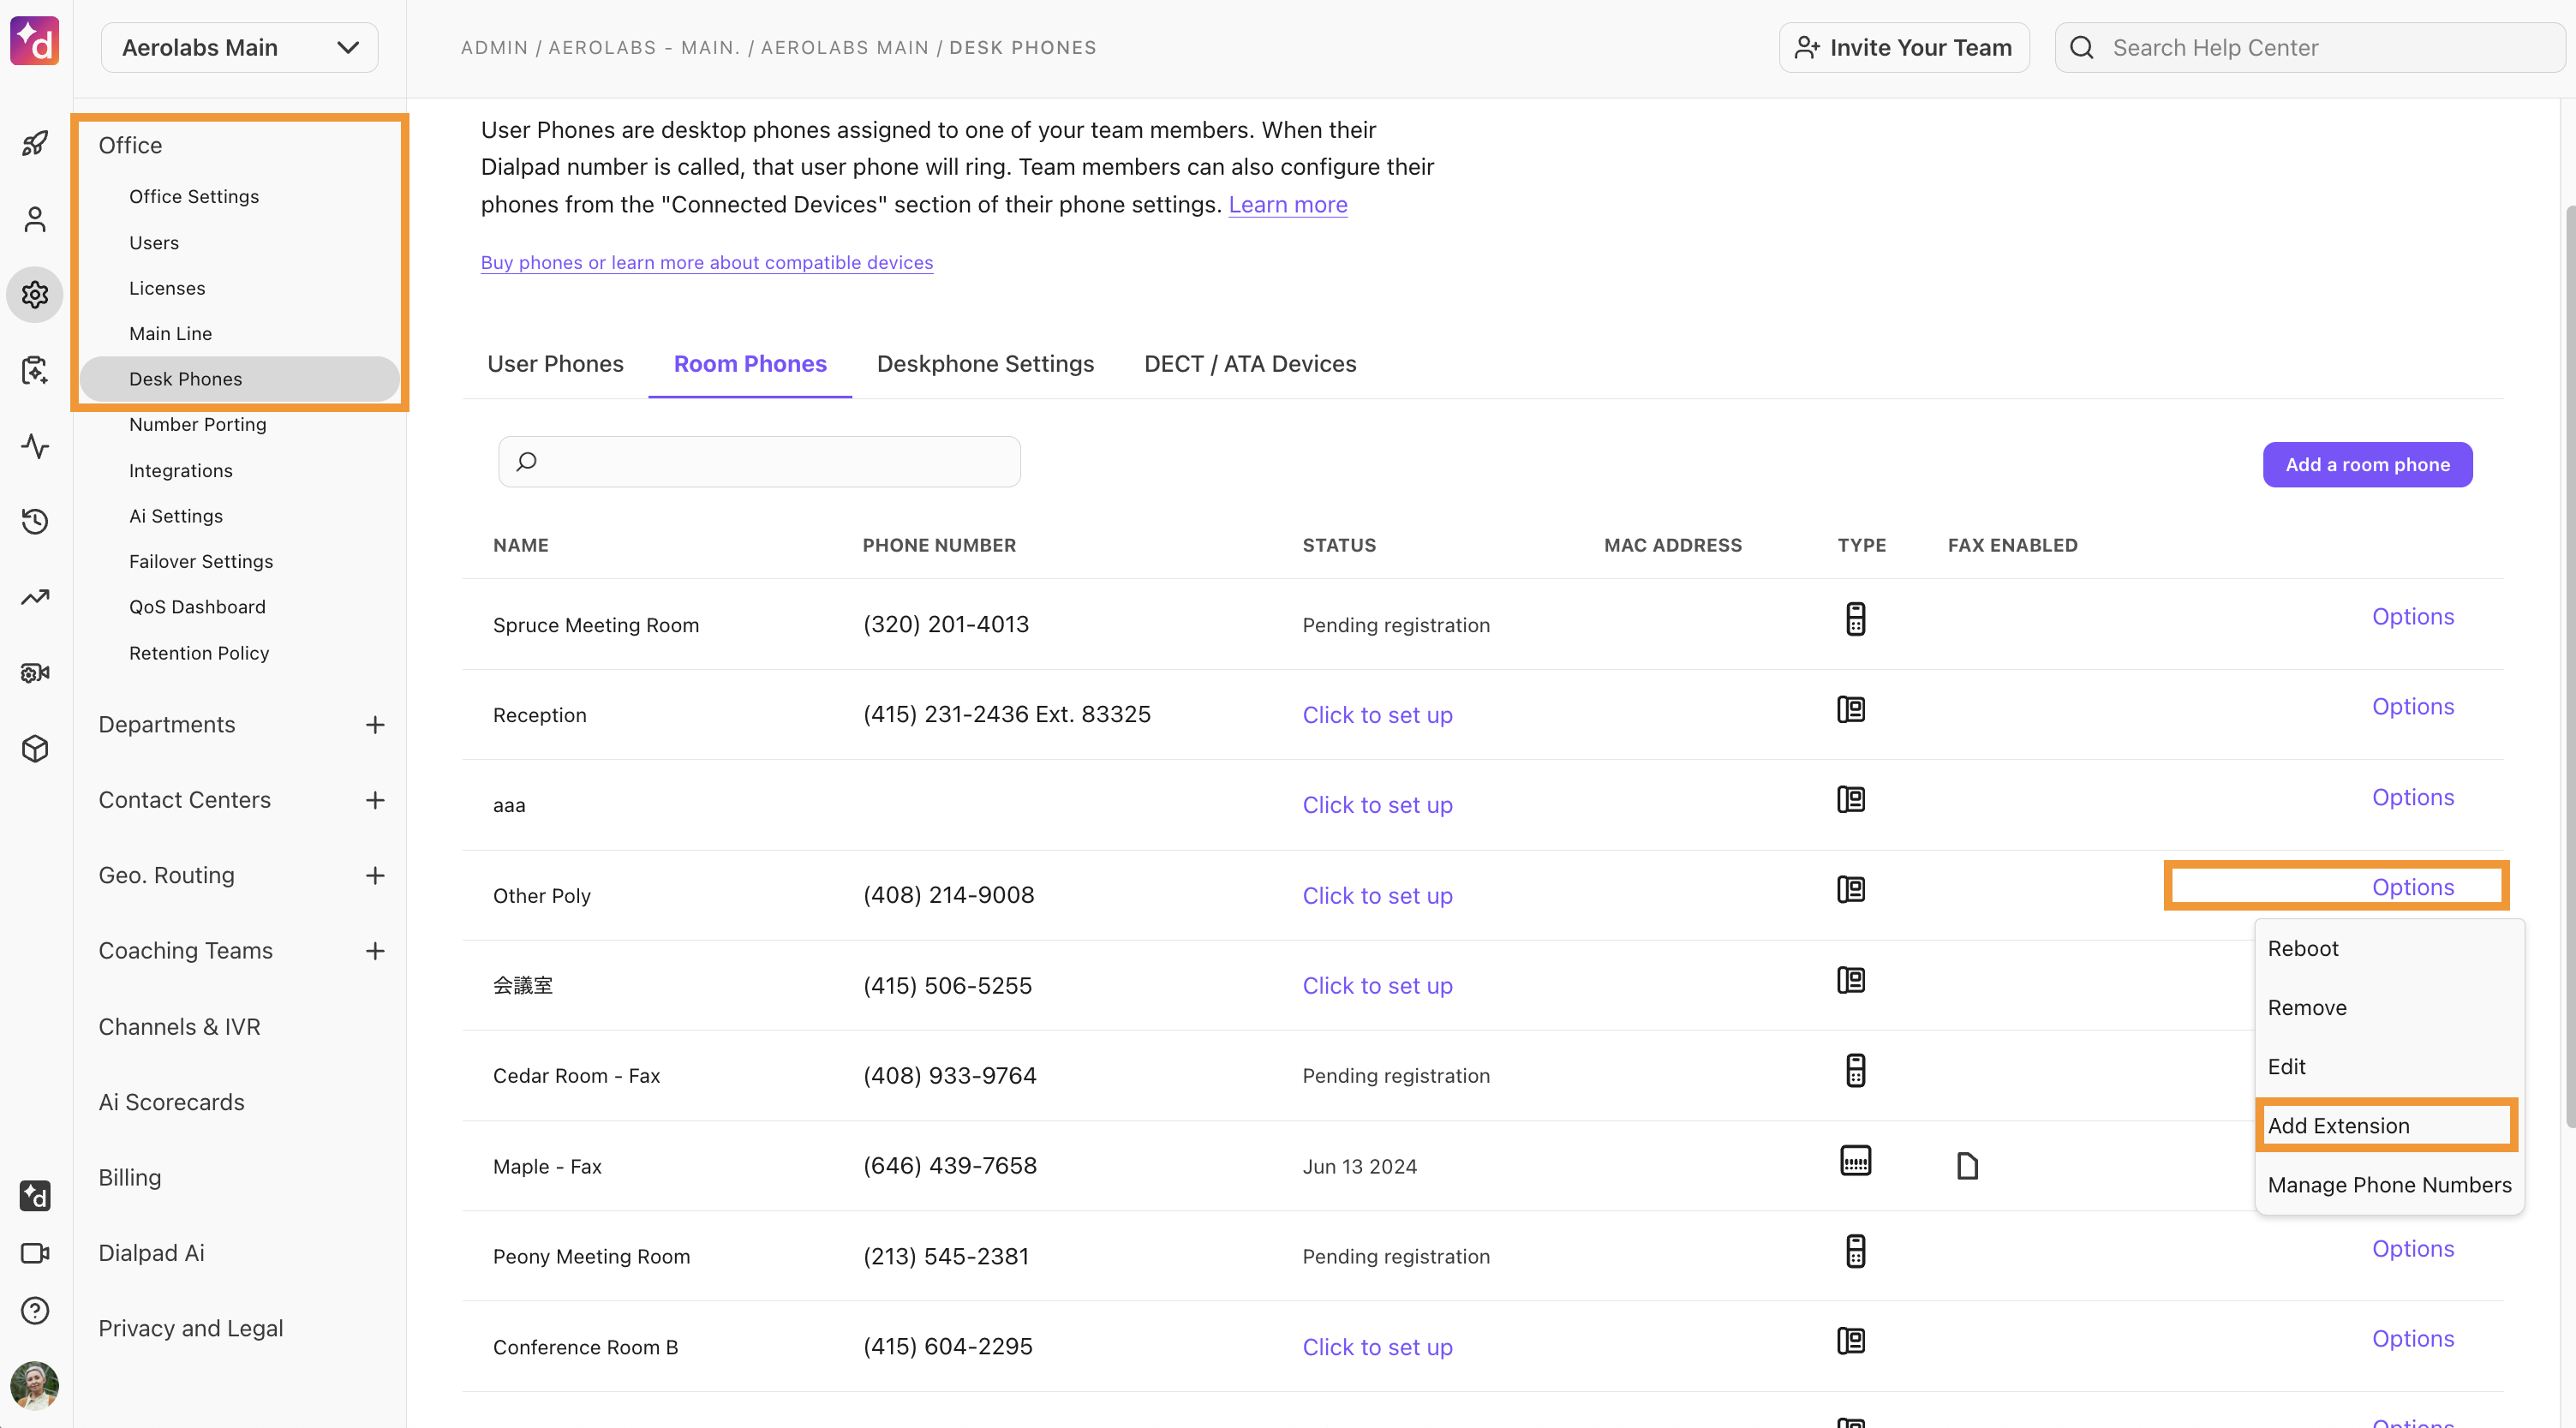Click the colorful Dialpad logo at top
This screenshot has height=1428, width=2576.
pos(35,41)
